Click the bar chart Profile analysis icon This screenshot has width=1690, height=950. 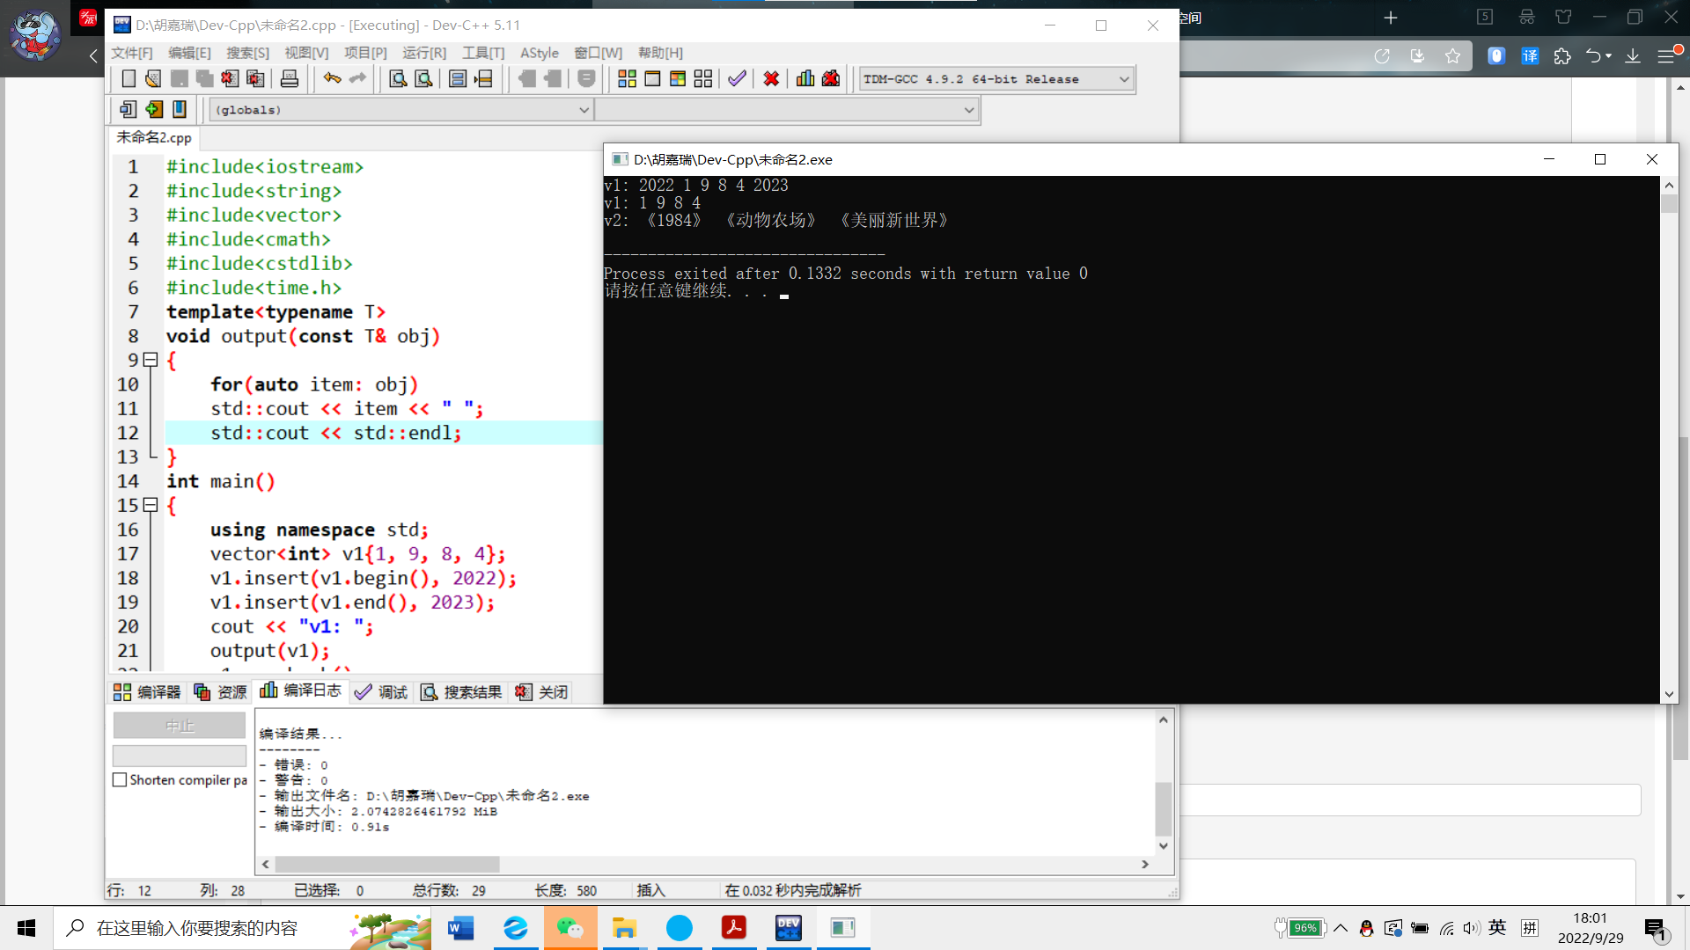(805, 79)
